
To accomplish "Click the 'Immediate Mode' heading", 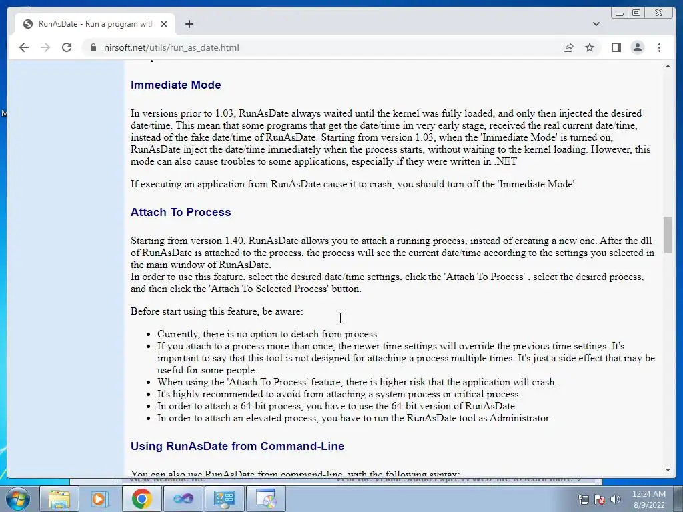I will (175, 85).
